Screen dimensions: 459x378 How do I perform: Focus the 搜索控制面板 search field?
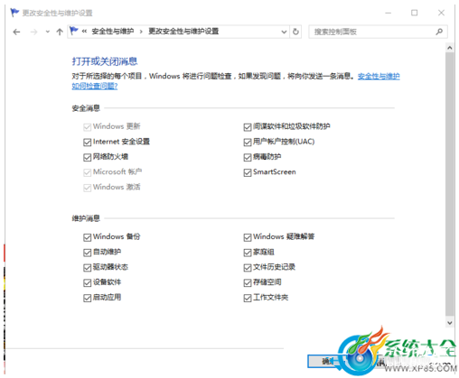point(372,32)
